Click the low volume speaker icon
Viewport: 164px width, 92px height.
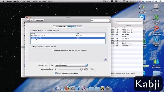(x=56, y=69)
